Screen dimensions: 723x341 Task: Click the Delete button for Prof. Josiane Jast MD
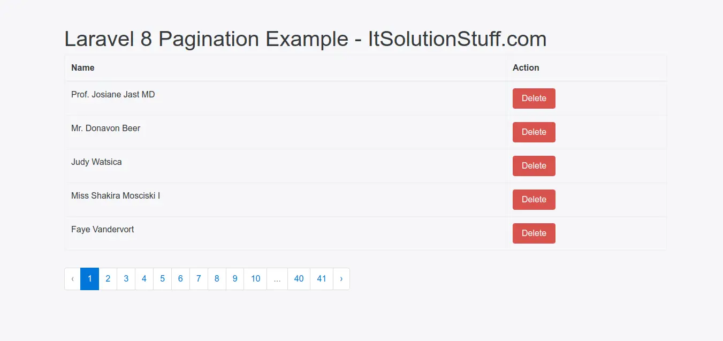point(534,98)
